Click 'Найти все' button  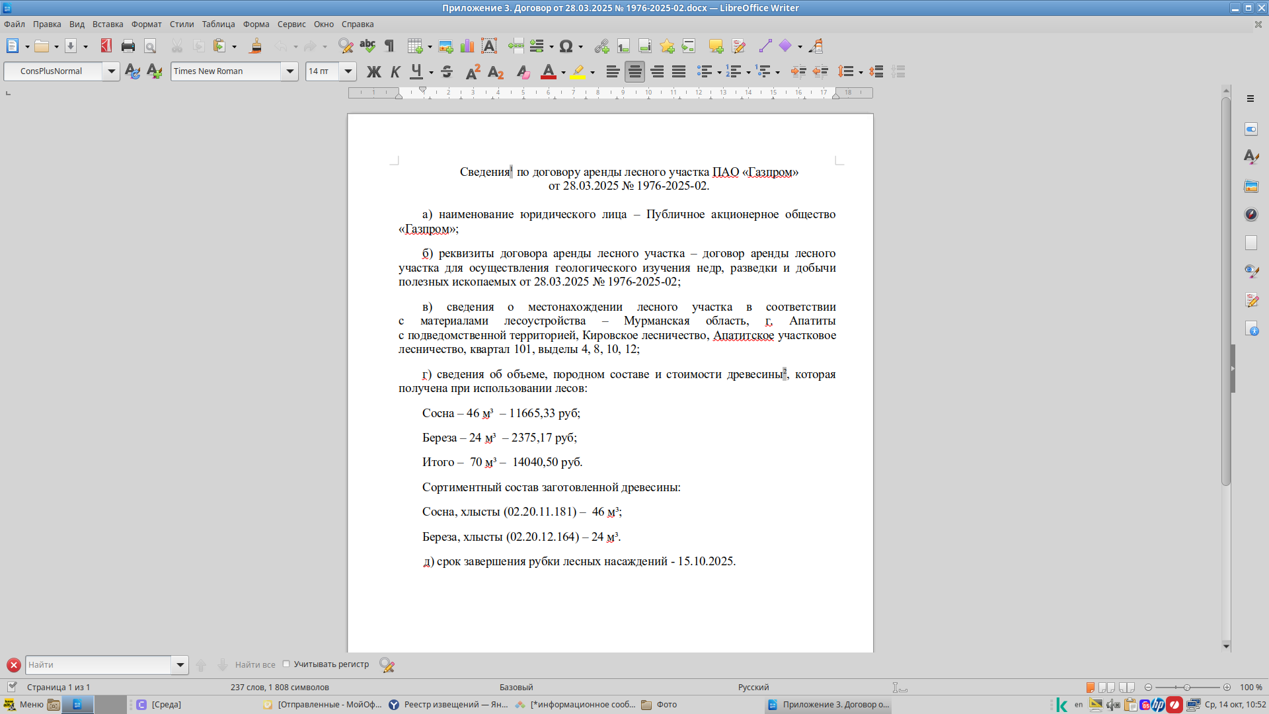255,665
